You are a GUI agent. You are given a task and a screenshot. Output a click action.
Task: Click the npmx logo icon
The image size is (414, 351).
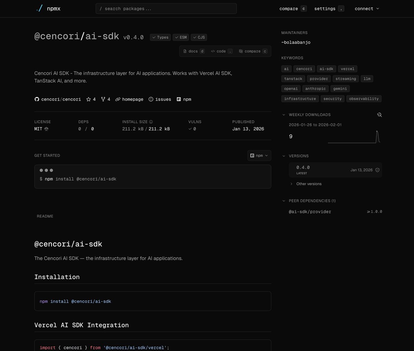[39, 9]
